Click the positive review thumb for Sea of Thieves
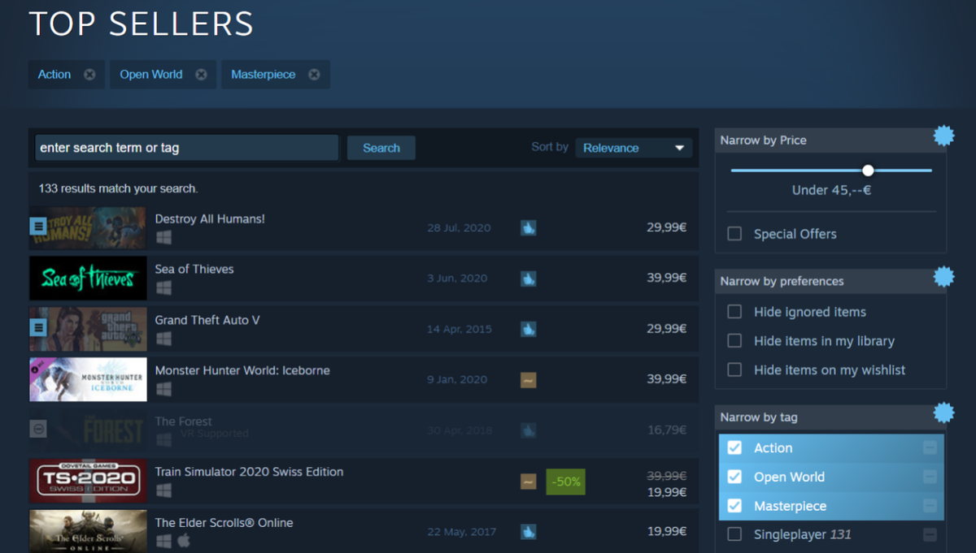This screenshot has height=553, width=976. coord(528,279)
